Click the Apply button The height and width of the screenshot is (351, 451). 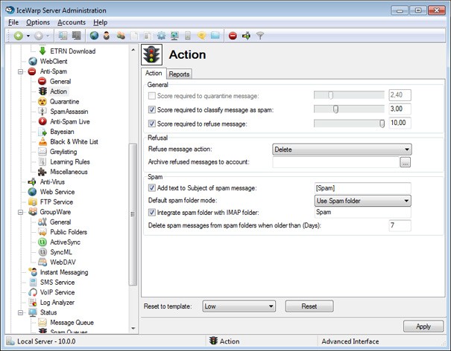[423, 326]
